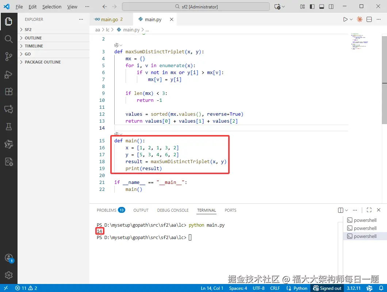Open the File menu
This screenshot has height=292, width=387.
click(19, 7)
